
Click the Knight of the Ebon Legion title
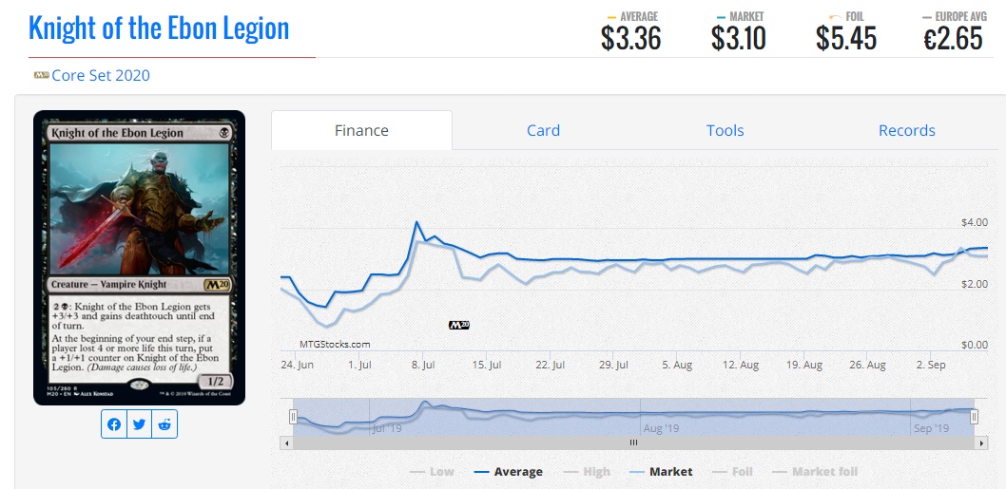(x=159, y=28)
